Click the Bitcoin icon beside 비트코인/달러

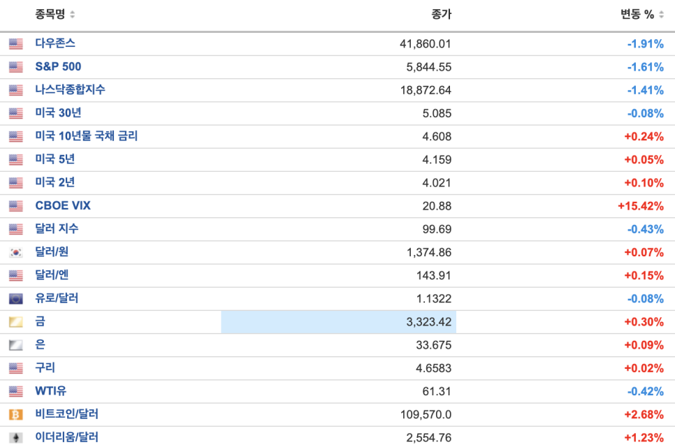click(16, 415)
